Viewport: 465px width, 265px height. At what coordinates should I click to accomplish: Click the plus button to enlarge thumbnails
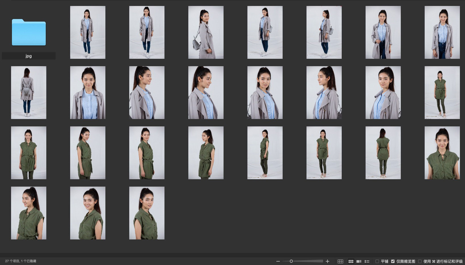click(328, 261)
